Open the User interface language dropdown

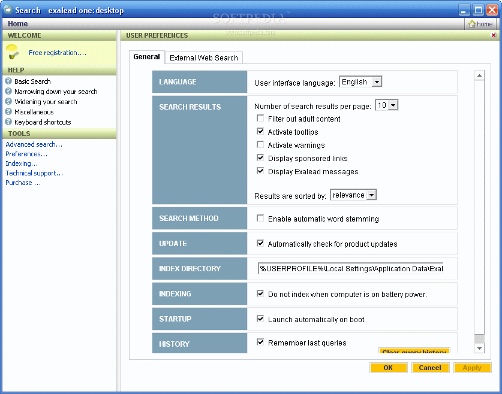tap(360, 82)
